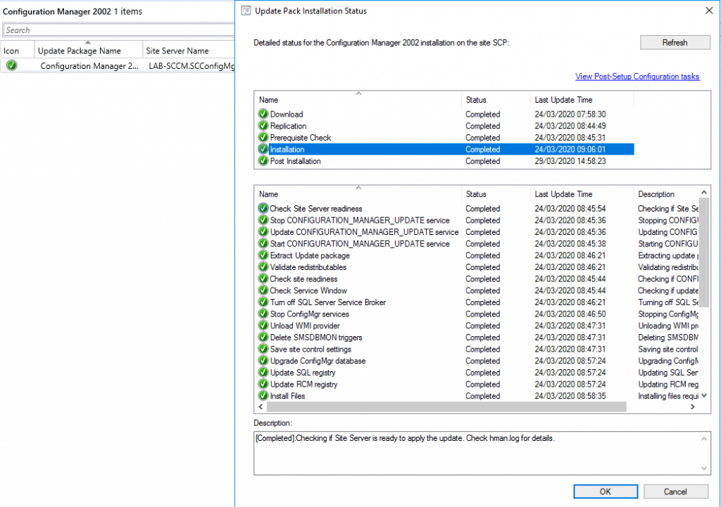Click the success icon beside Install Files

pyautogui.click(x=263, y=396)
